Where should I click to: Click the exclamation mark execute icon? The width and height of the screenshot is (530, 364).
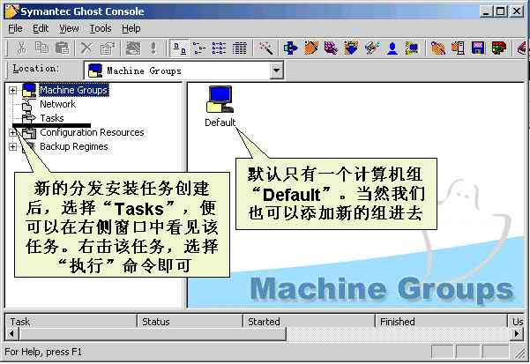tap(153, 48)
